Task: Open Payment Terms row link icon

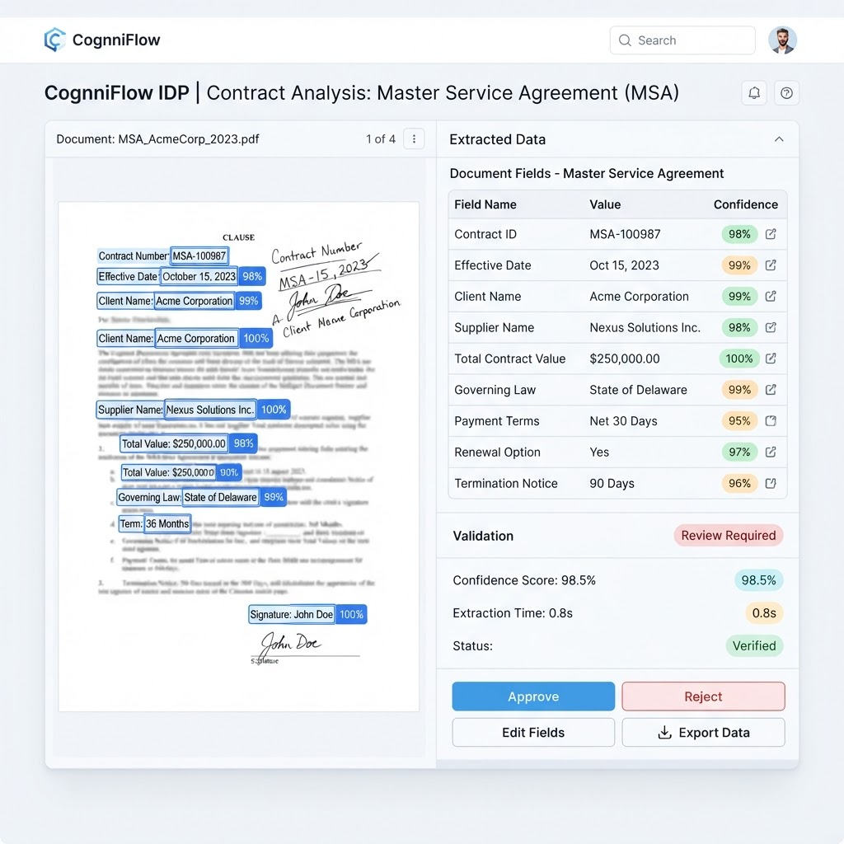Action: [x=771, y=421]
